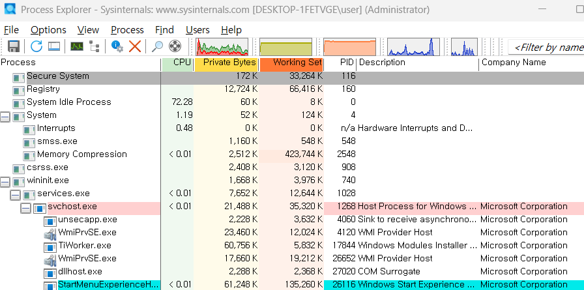This screenshot has width=584, height=290.
Task: Select the Secure System process row
Action: (x=292, y=78)
